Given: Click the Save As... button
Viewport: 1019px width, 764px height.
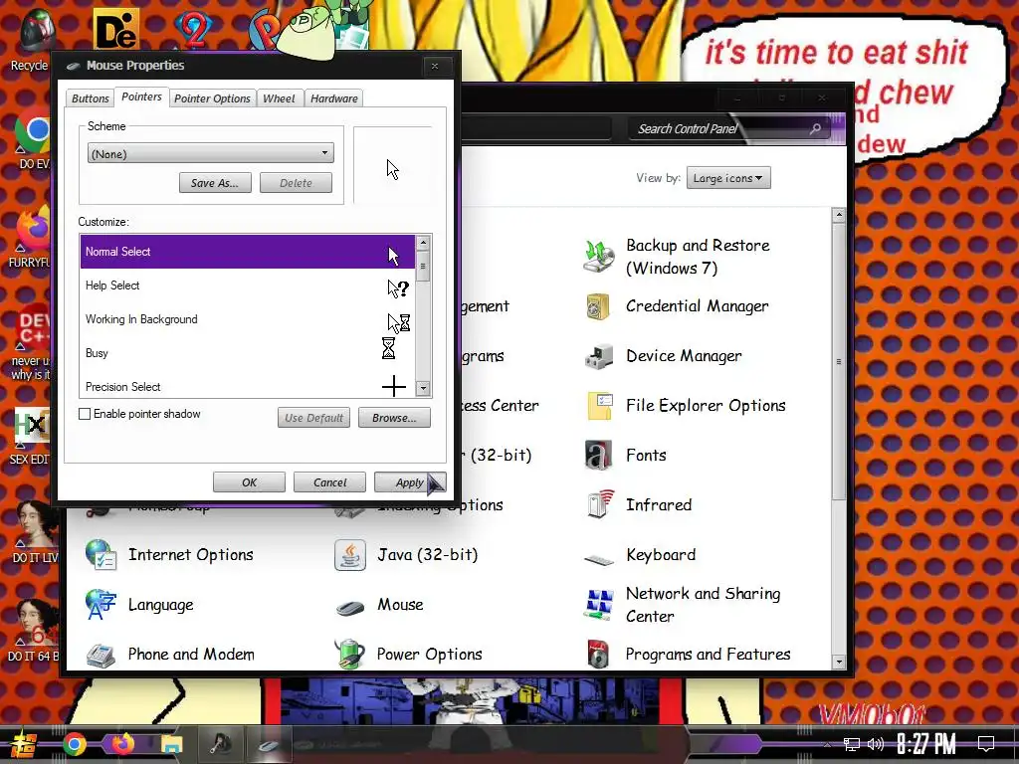Looking at the screenshot, I should 215,183.
